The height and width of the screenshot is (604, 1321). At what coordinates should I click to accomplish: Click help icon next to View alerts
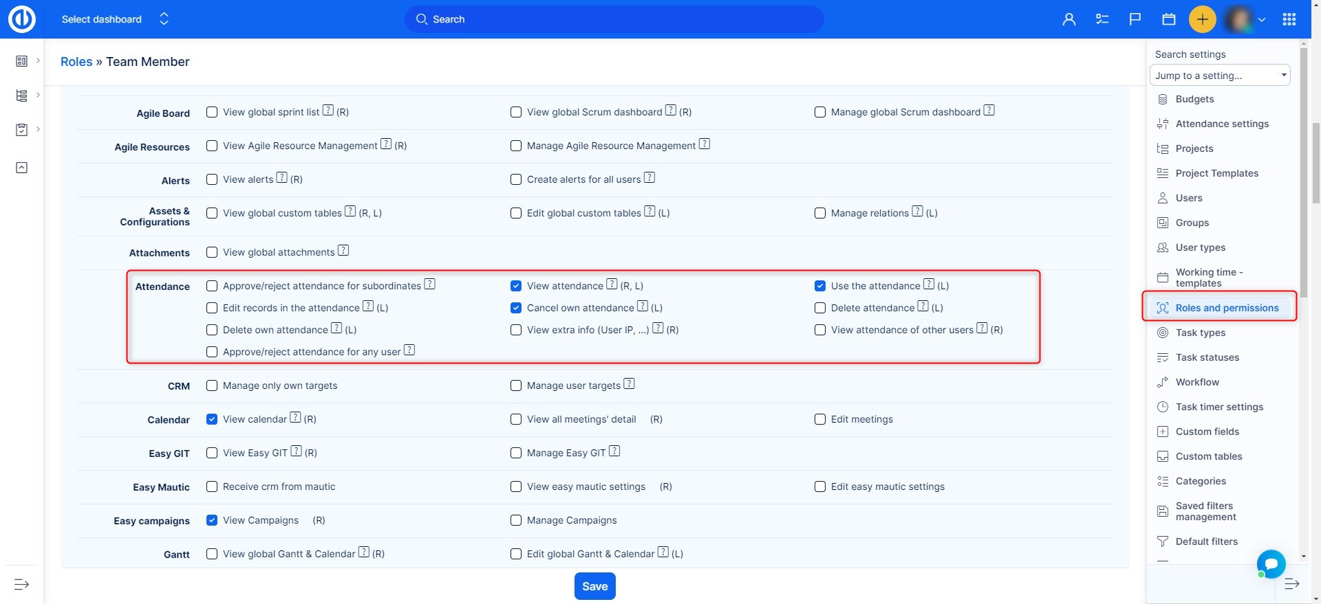click(281, 178)
